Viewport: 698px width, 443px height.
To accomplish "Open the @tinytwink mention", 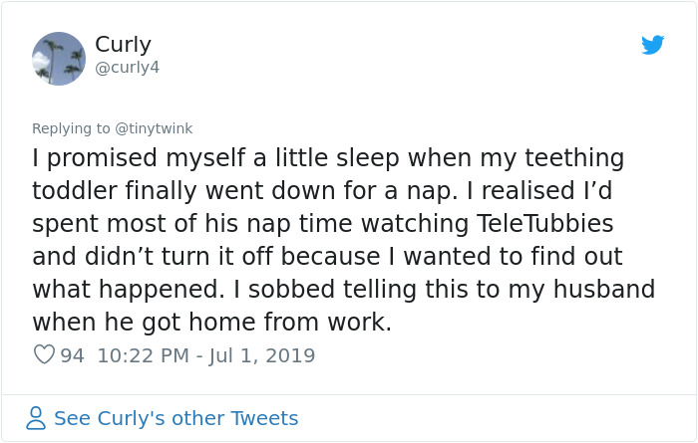I will click(x=155, y=128).
